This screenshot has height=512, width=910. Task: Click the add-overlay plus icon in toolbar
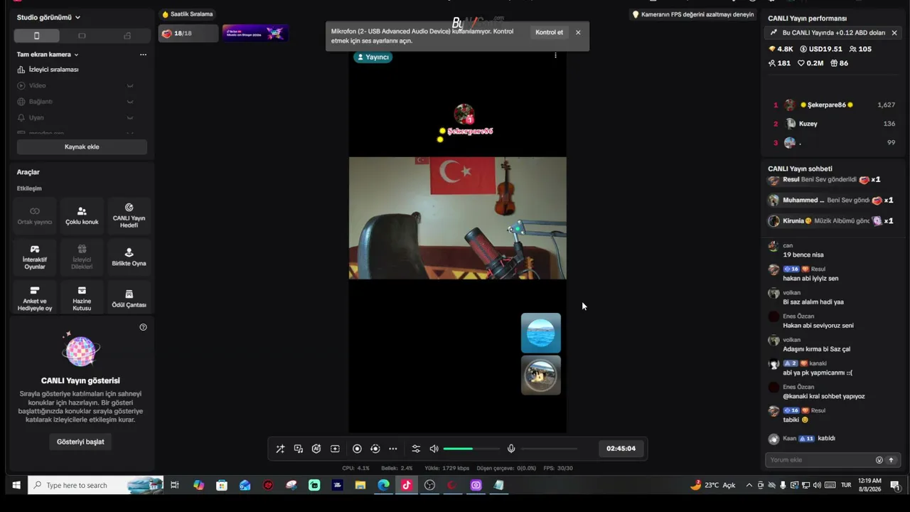[335, 449]
